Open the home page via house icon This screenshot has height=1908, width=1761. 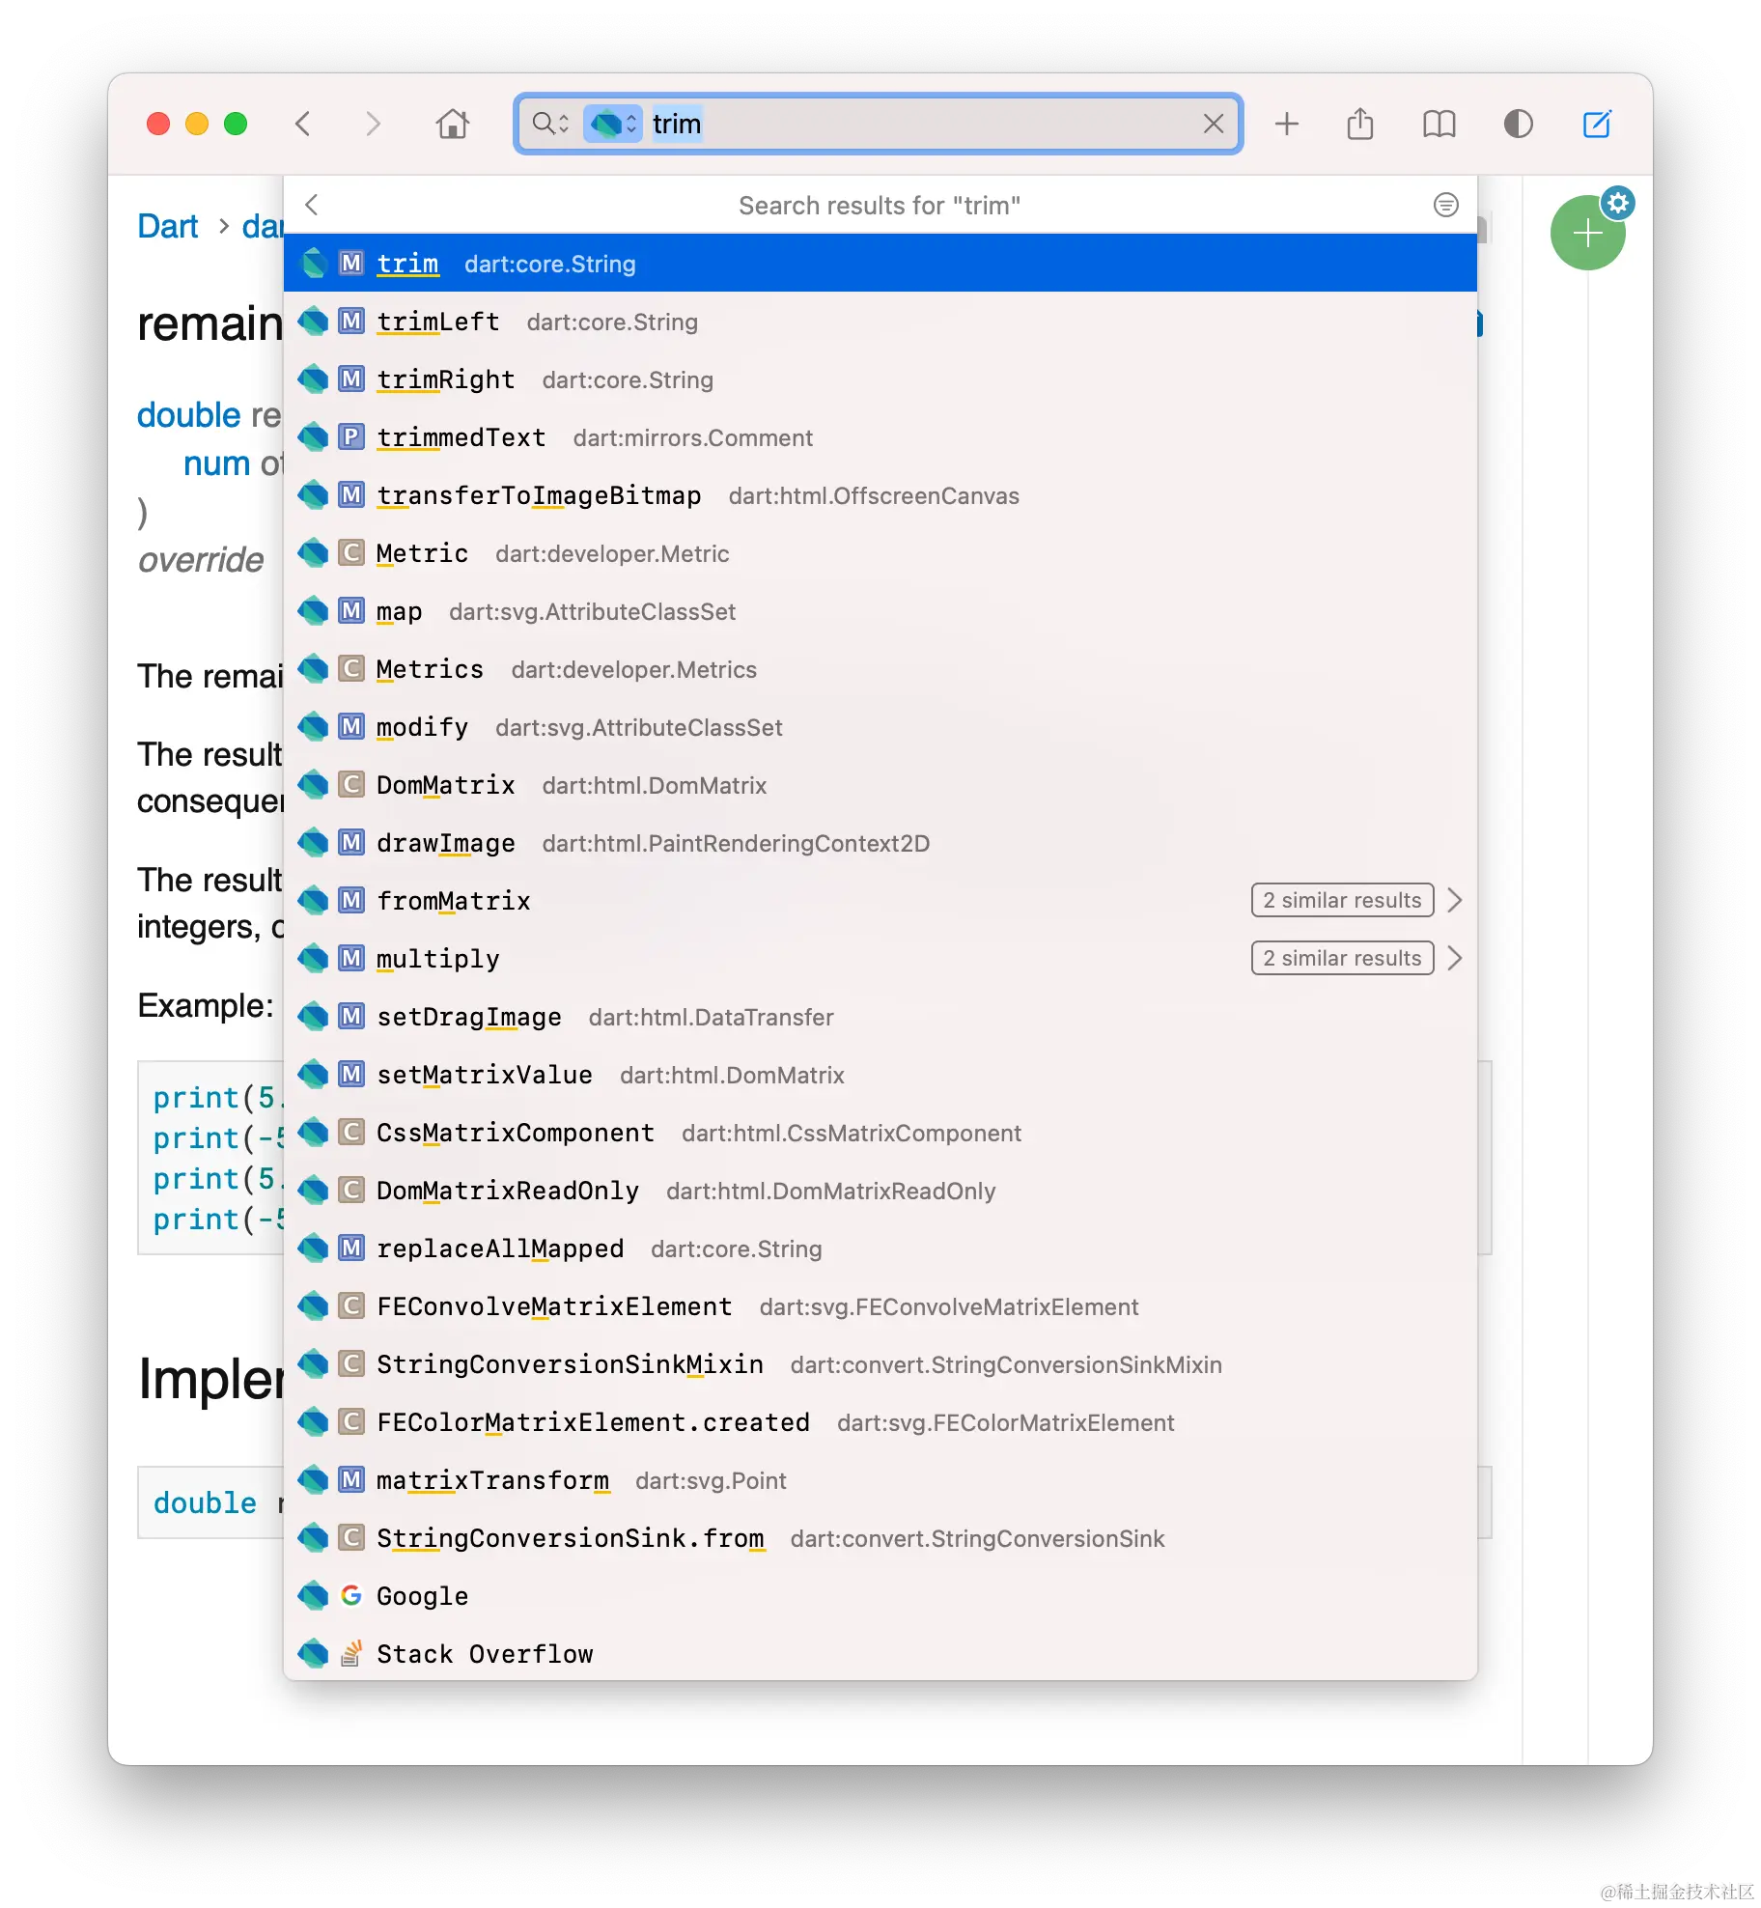click(x=452, y=124)
